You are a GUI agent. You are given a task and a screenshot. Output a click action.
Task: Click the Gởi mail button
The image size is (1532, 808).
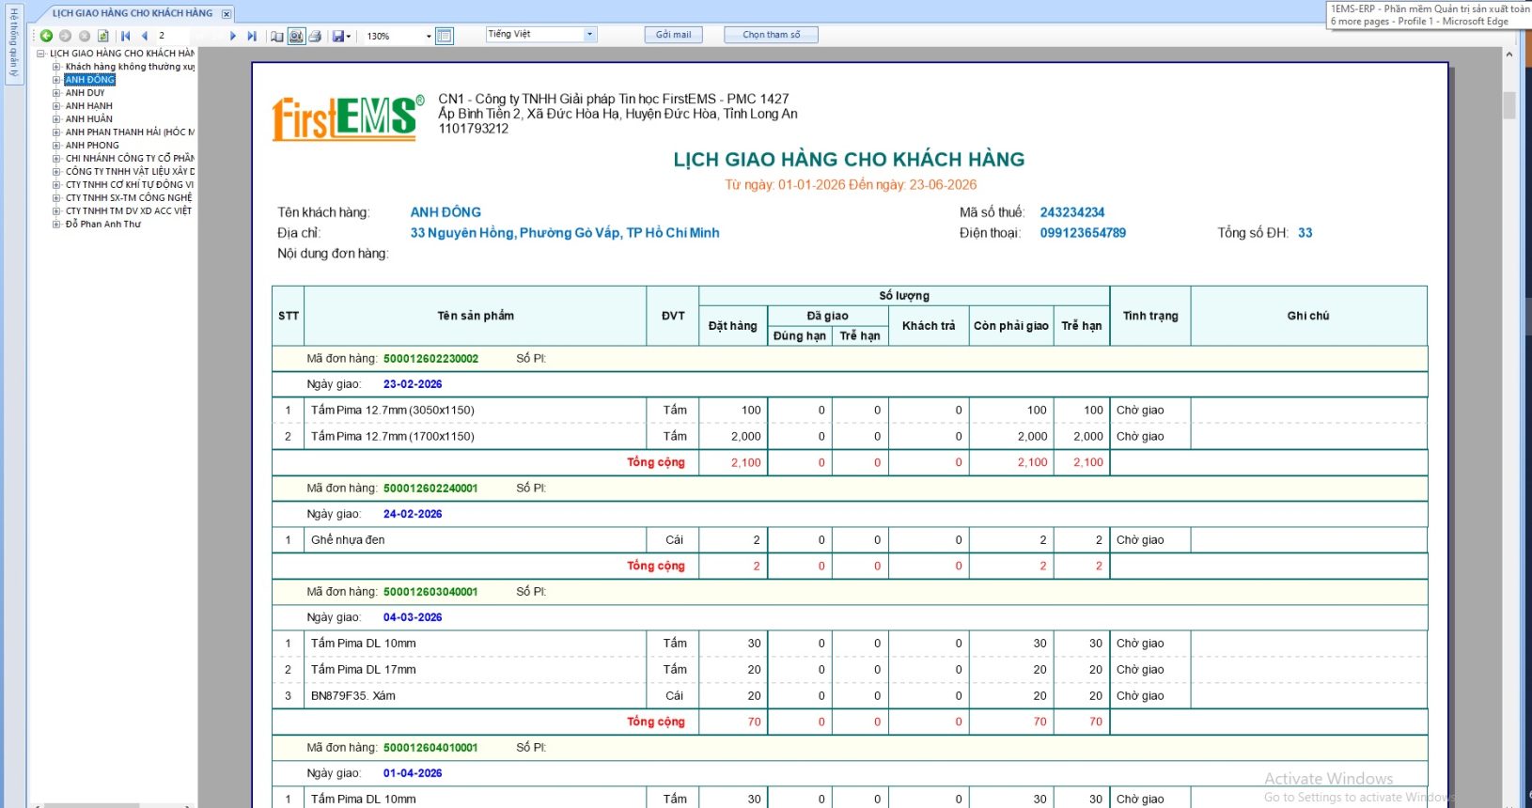673,35
